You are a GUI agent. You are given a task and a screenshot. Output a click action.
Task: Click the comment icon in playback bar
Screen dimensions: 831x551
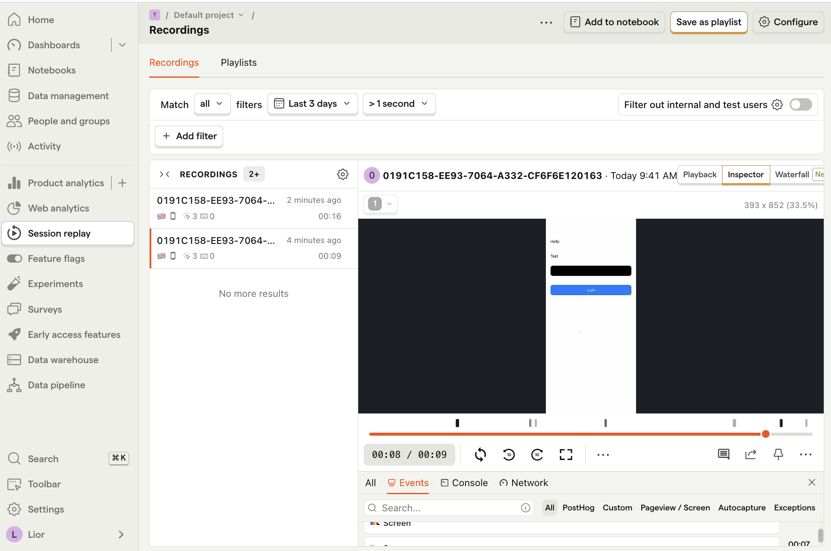pos(724,454)
